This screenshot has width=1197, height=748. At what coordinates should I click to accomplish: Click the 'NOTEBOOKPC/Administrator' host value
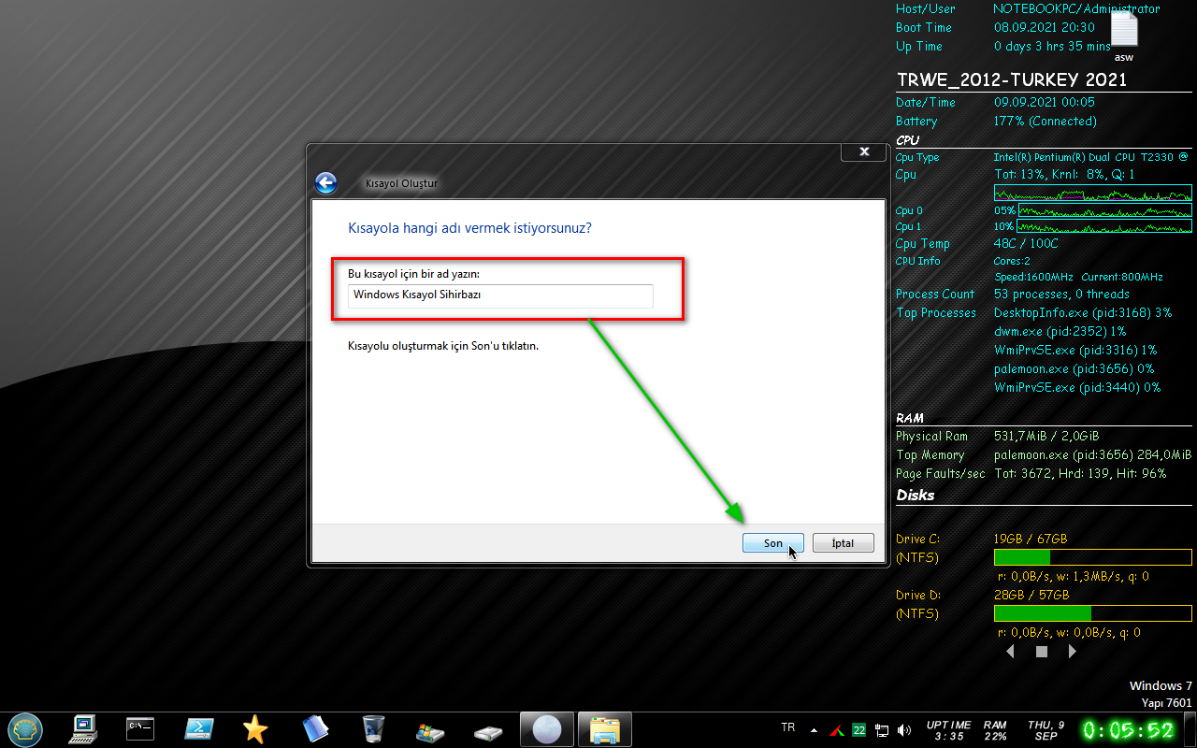tap(1076, 8)
